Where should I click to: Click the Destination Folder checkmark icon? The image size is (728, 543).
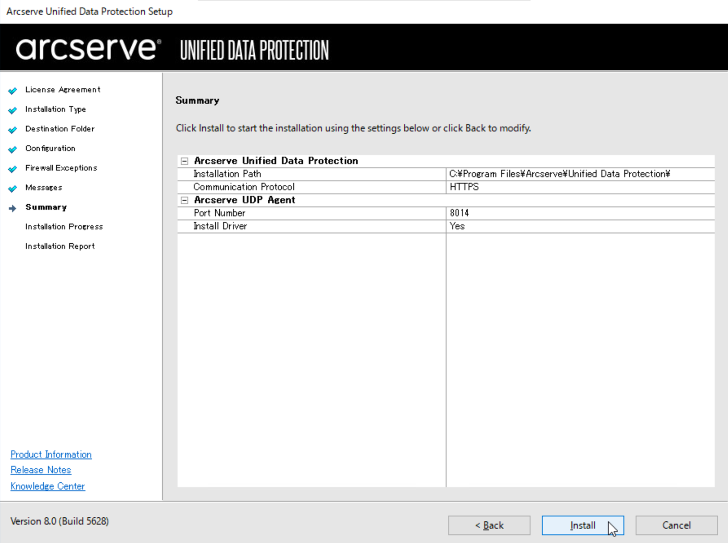pyautogui.click(x=13, y=130)
